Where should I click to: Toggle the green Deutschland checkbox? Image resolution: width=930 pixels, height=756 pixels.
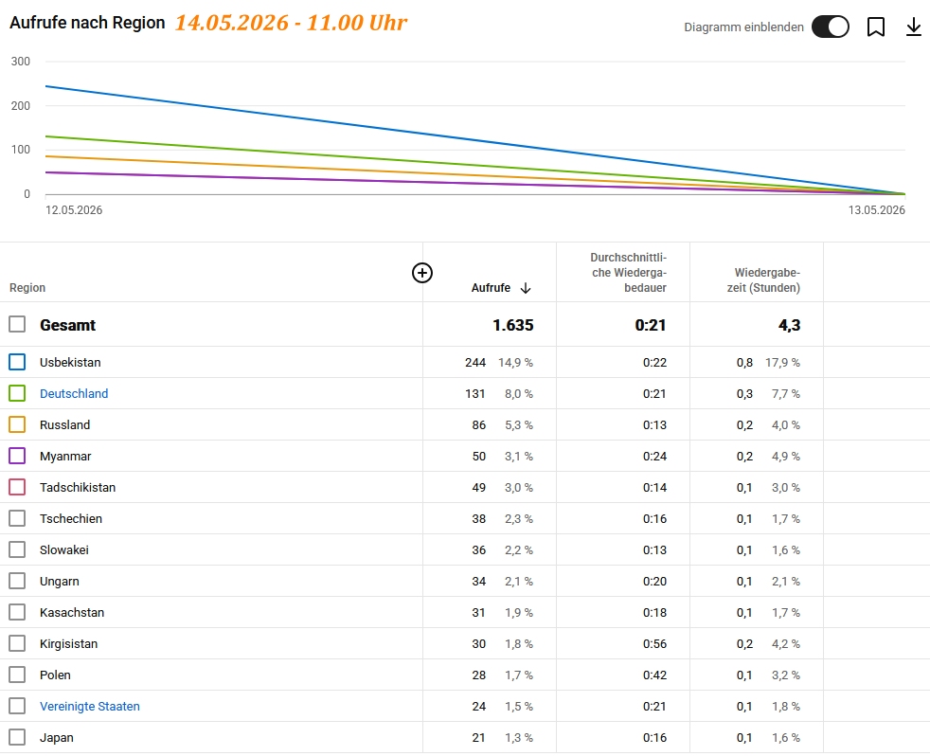17,393
